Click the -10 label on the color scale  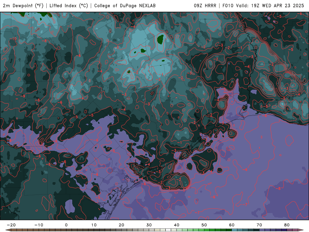(39, 225)
